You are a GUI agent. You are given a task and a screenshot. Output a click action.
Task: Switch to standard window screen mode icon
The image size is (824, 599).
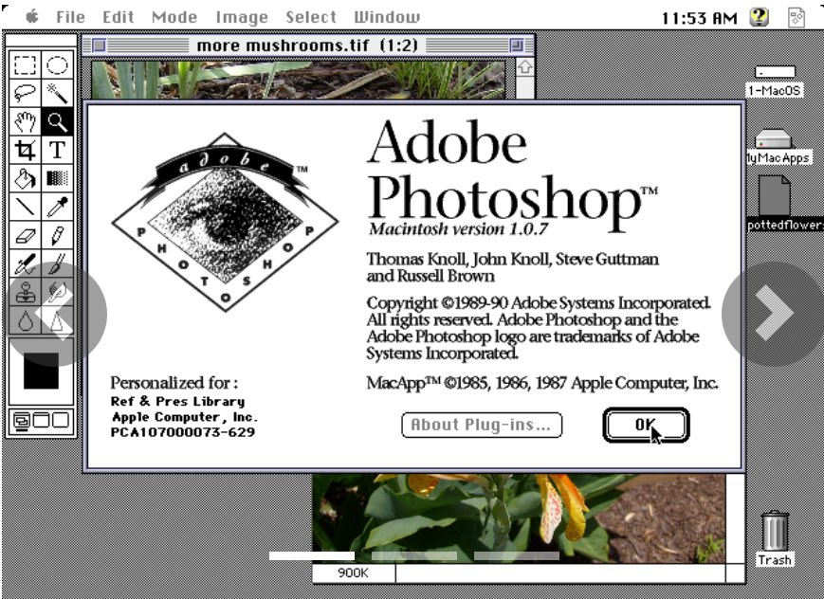[22, 421]
